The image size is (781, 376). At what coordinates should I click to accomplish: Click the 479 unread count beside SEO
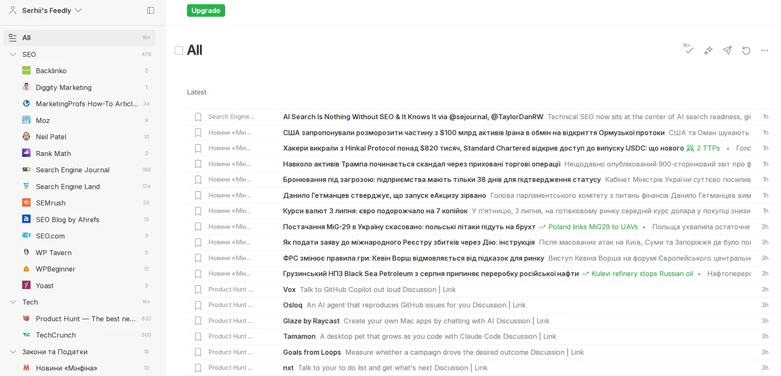(x=147, y=55)
